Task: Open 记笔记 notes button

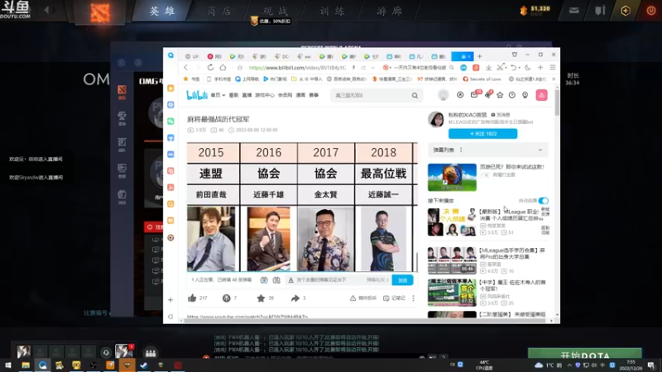Action: coord(394,298)
